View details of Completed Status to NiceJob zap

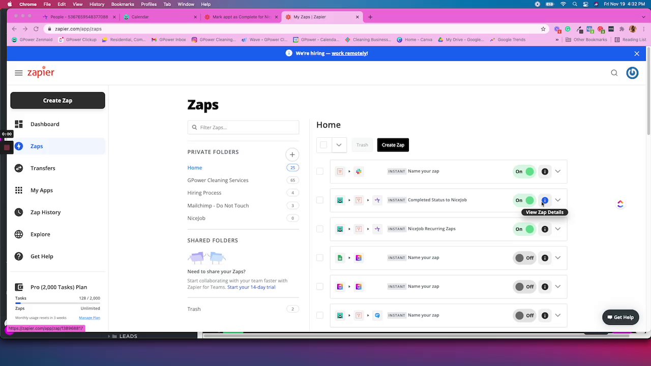[x=545, y=200]
